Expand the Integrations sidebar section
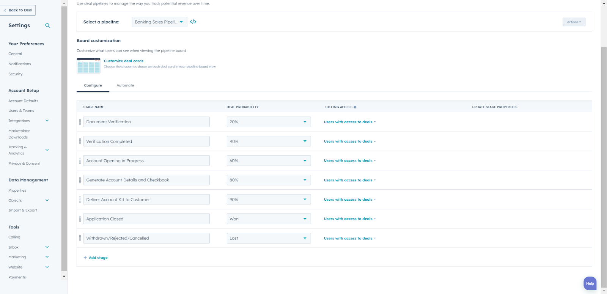 47,121
